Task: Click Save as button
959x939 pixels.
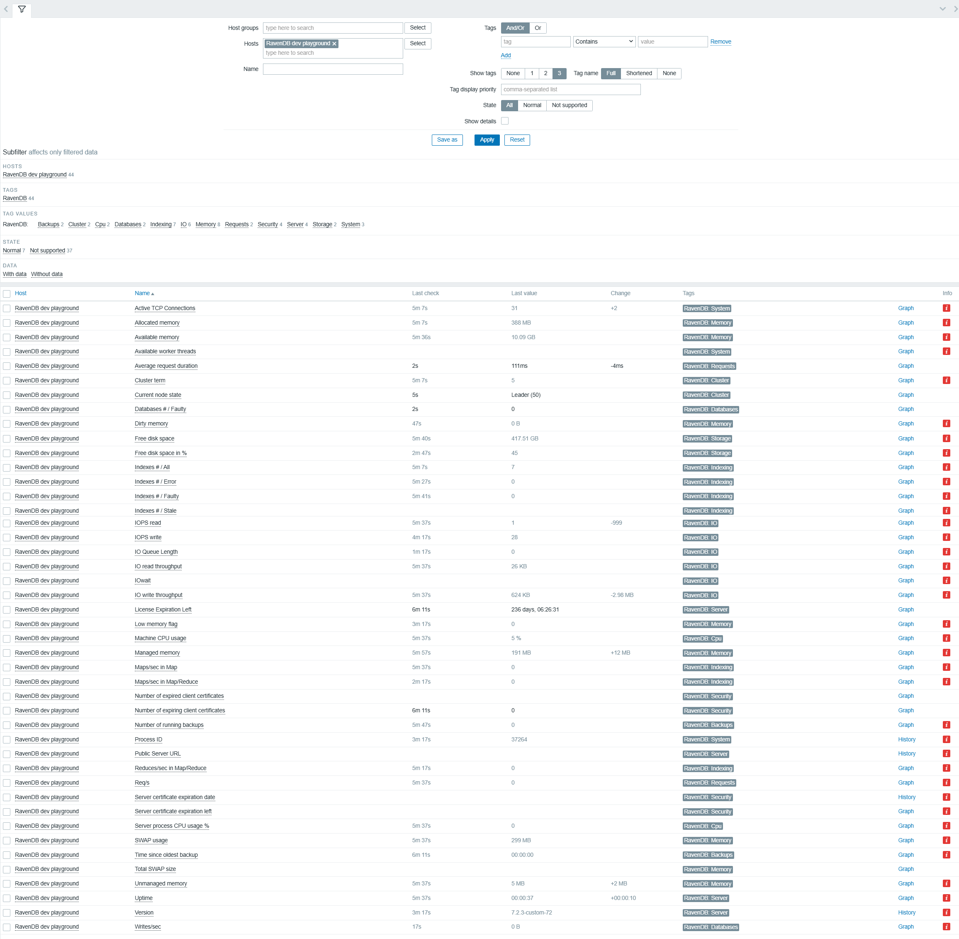Action: (447, 140)
